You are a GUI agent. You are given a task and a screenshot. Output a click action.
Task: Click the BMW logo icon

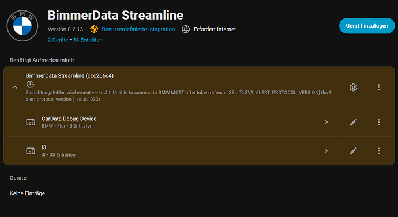tap(22, 26)
